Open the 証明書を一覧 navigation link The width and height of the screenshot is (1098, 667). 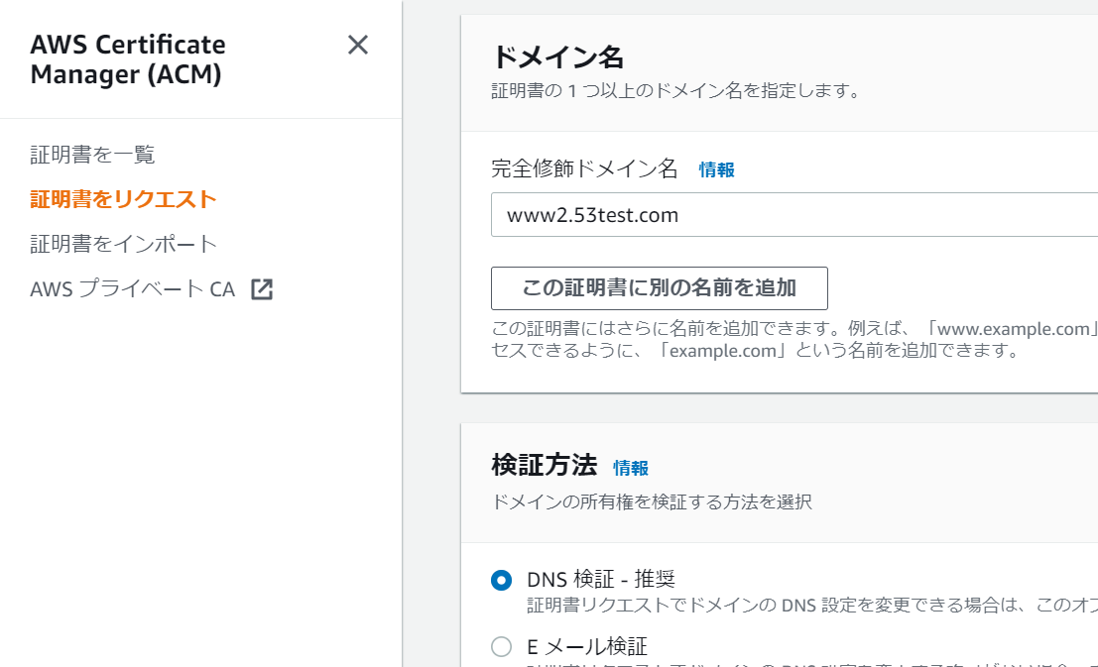tap(92, 155)
